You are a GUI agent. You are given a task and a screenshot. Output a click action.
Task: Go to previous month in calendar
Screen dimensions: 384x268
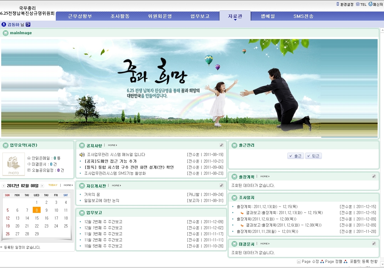(x=4, y=186)
